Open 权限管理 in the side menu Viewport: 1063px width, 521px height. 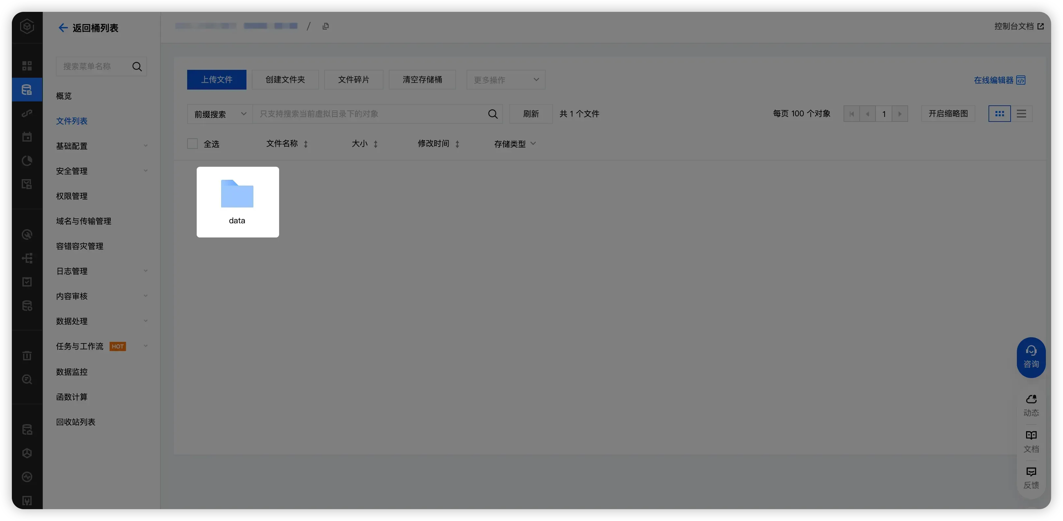72,196
